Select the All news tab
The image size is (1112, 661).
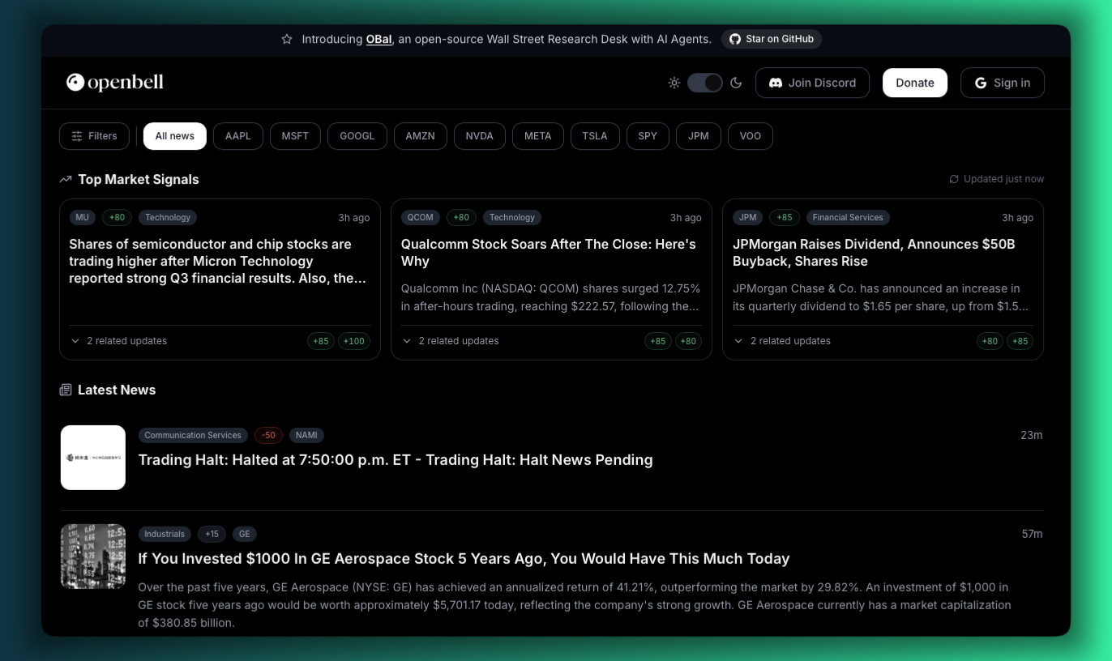click(175, 136)
